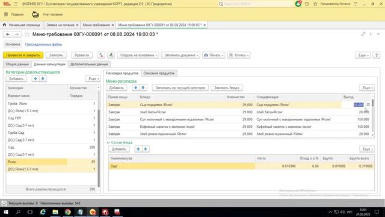This screenshot has width=385, height=217.
Task: Click the Выход input field value
Action: pyautogui.click(x=359, y=105)
